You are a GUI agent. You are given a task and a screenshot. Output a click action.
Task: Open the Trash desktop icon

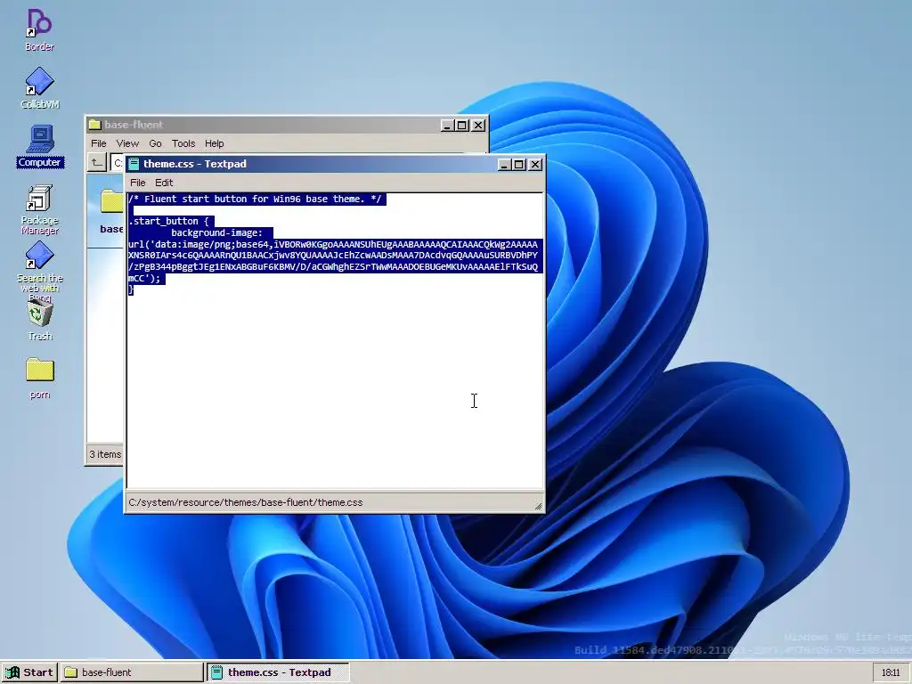coord(39,321)
